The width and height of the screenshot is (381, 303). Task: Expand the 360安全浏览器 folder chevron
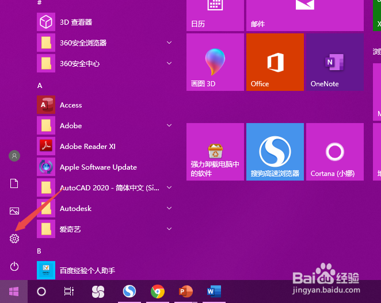pyautogui.click(x=169, y=43)
